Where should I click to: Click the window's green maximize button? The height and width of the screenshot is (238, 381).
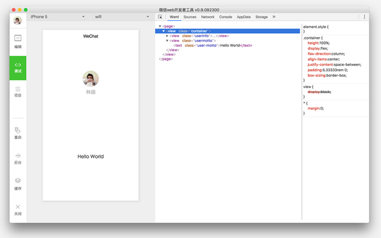click(26, 10)
